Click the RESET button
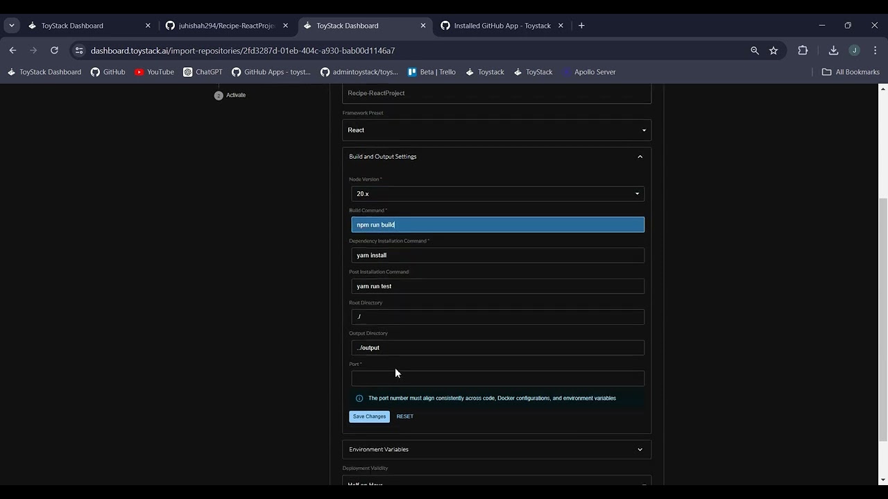The width and height of the screenshot is (888, 499). coord(404,417)
